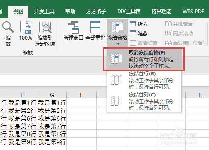Switch to the 视图 ribbon tab
The height and width of the screenshot is (150, 209).
[18, 12]
